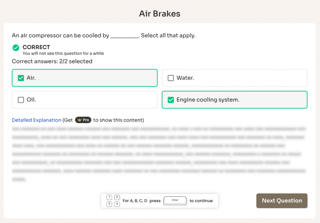
Task: Click the 'to continue' hint text
Action: [x=201, y=201]
